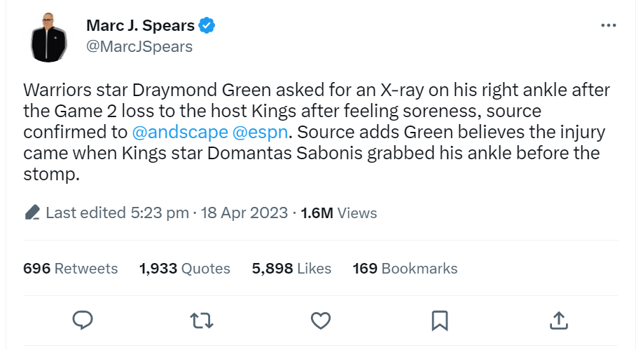Open Marc J. Spears profile picture

point(48,36)
